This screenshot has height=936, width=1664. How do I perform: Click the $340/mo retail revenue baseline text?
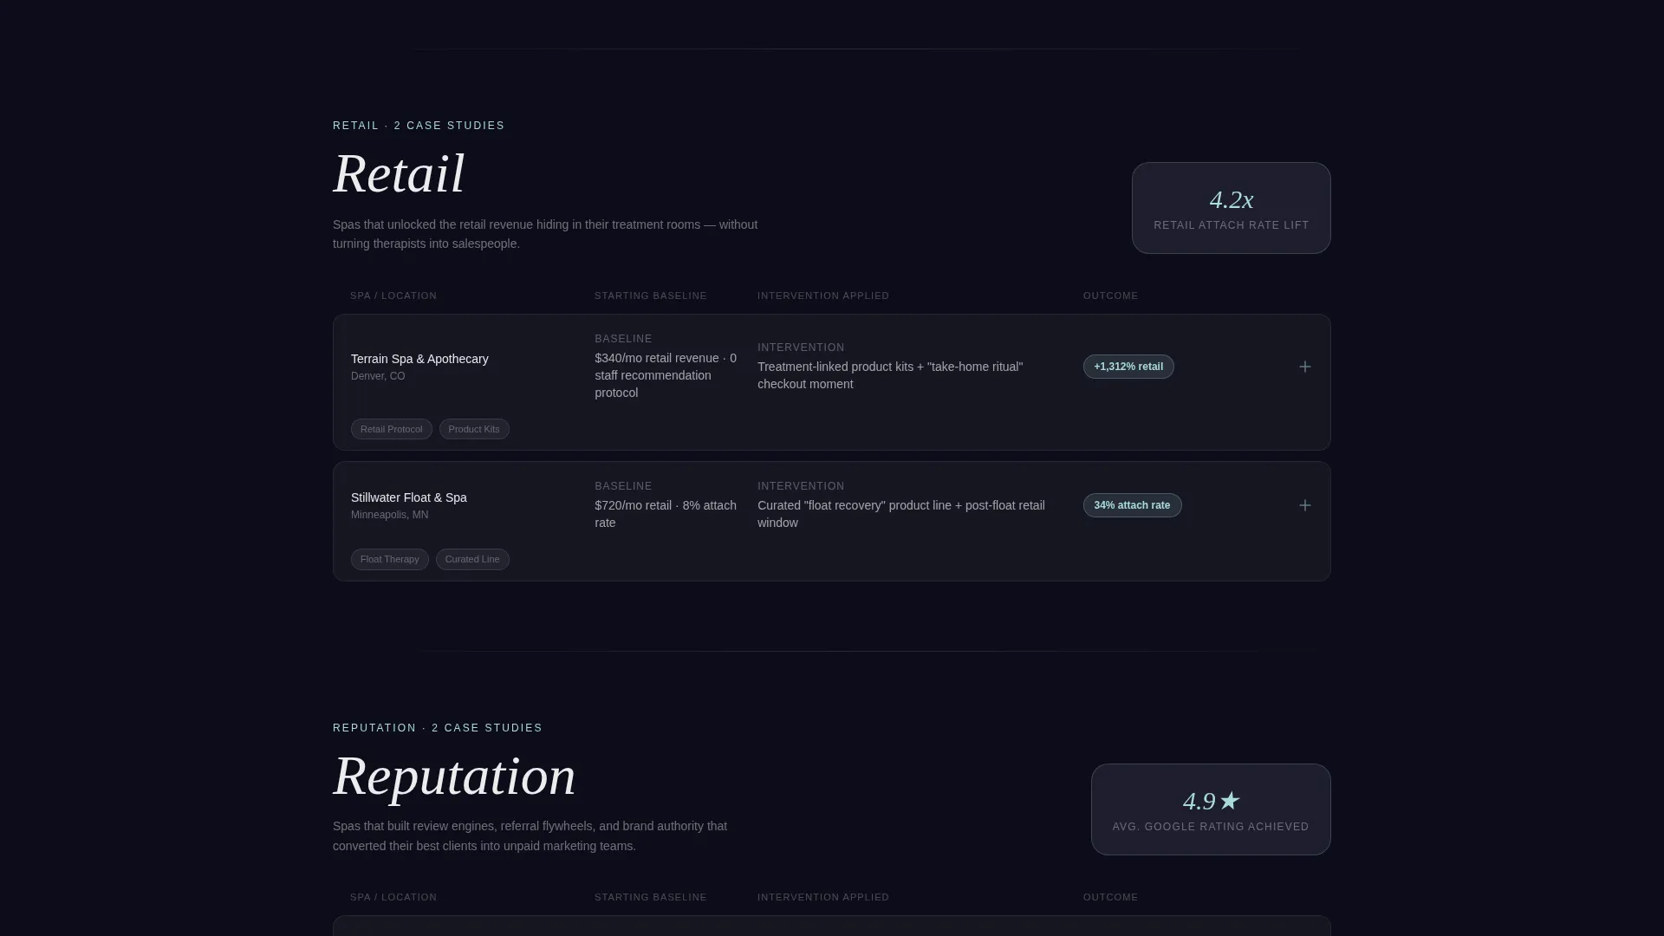(x=666, y=375)
